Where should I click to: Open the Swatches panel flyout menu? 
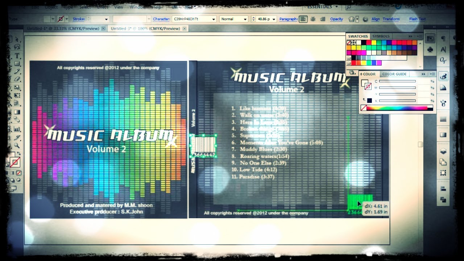pos(419,36)
